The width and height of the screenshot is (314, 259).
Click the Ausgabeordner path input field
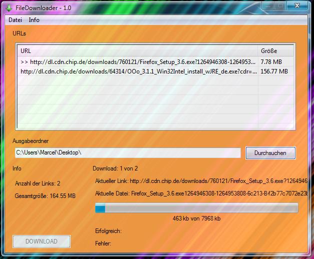(x=128, y=152)
